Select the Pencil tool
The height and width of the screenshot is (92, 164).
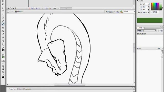[x=3, y=21]
